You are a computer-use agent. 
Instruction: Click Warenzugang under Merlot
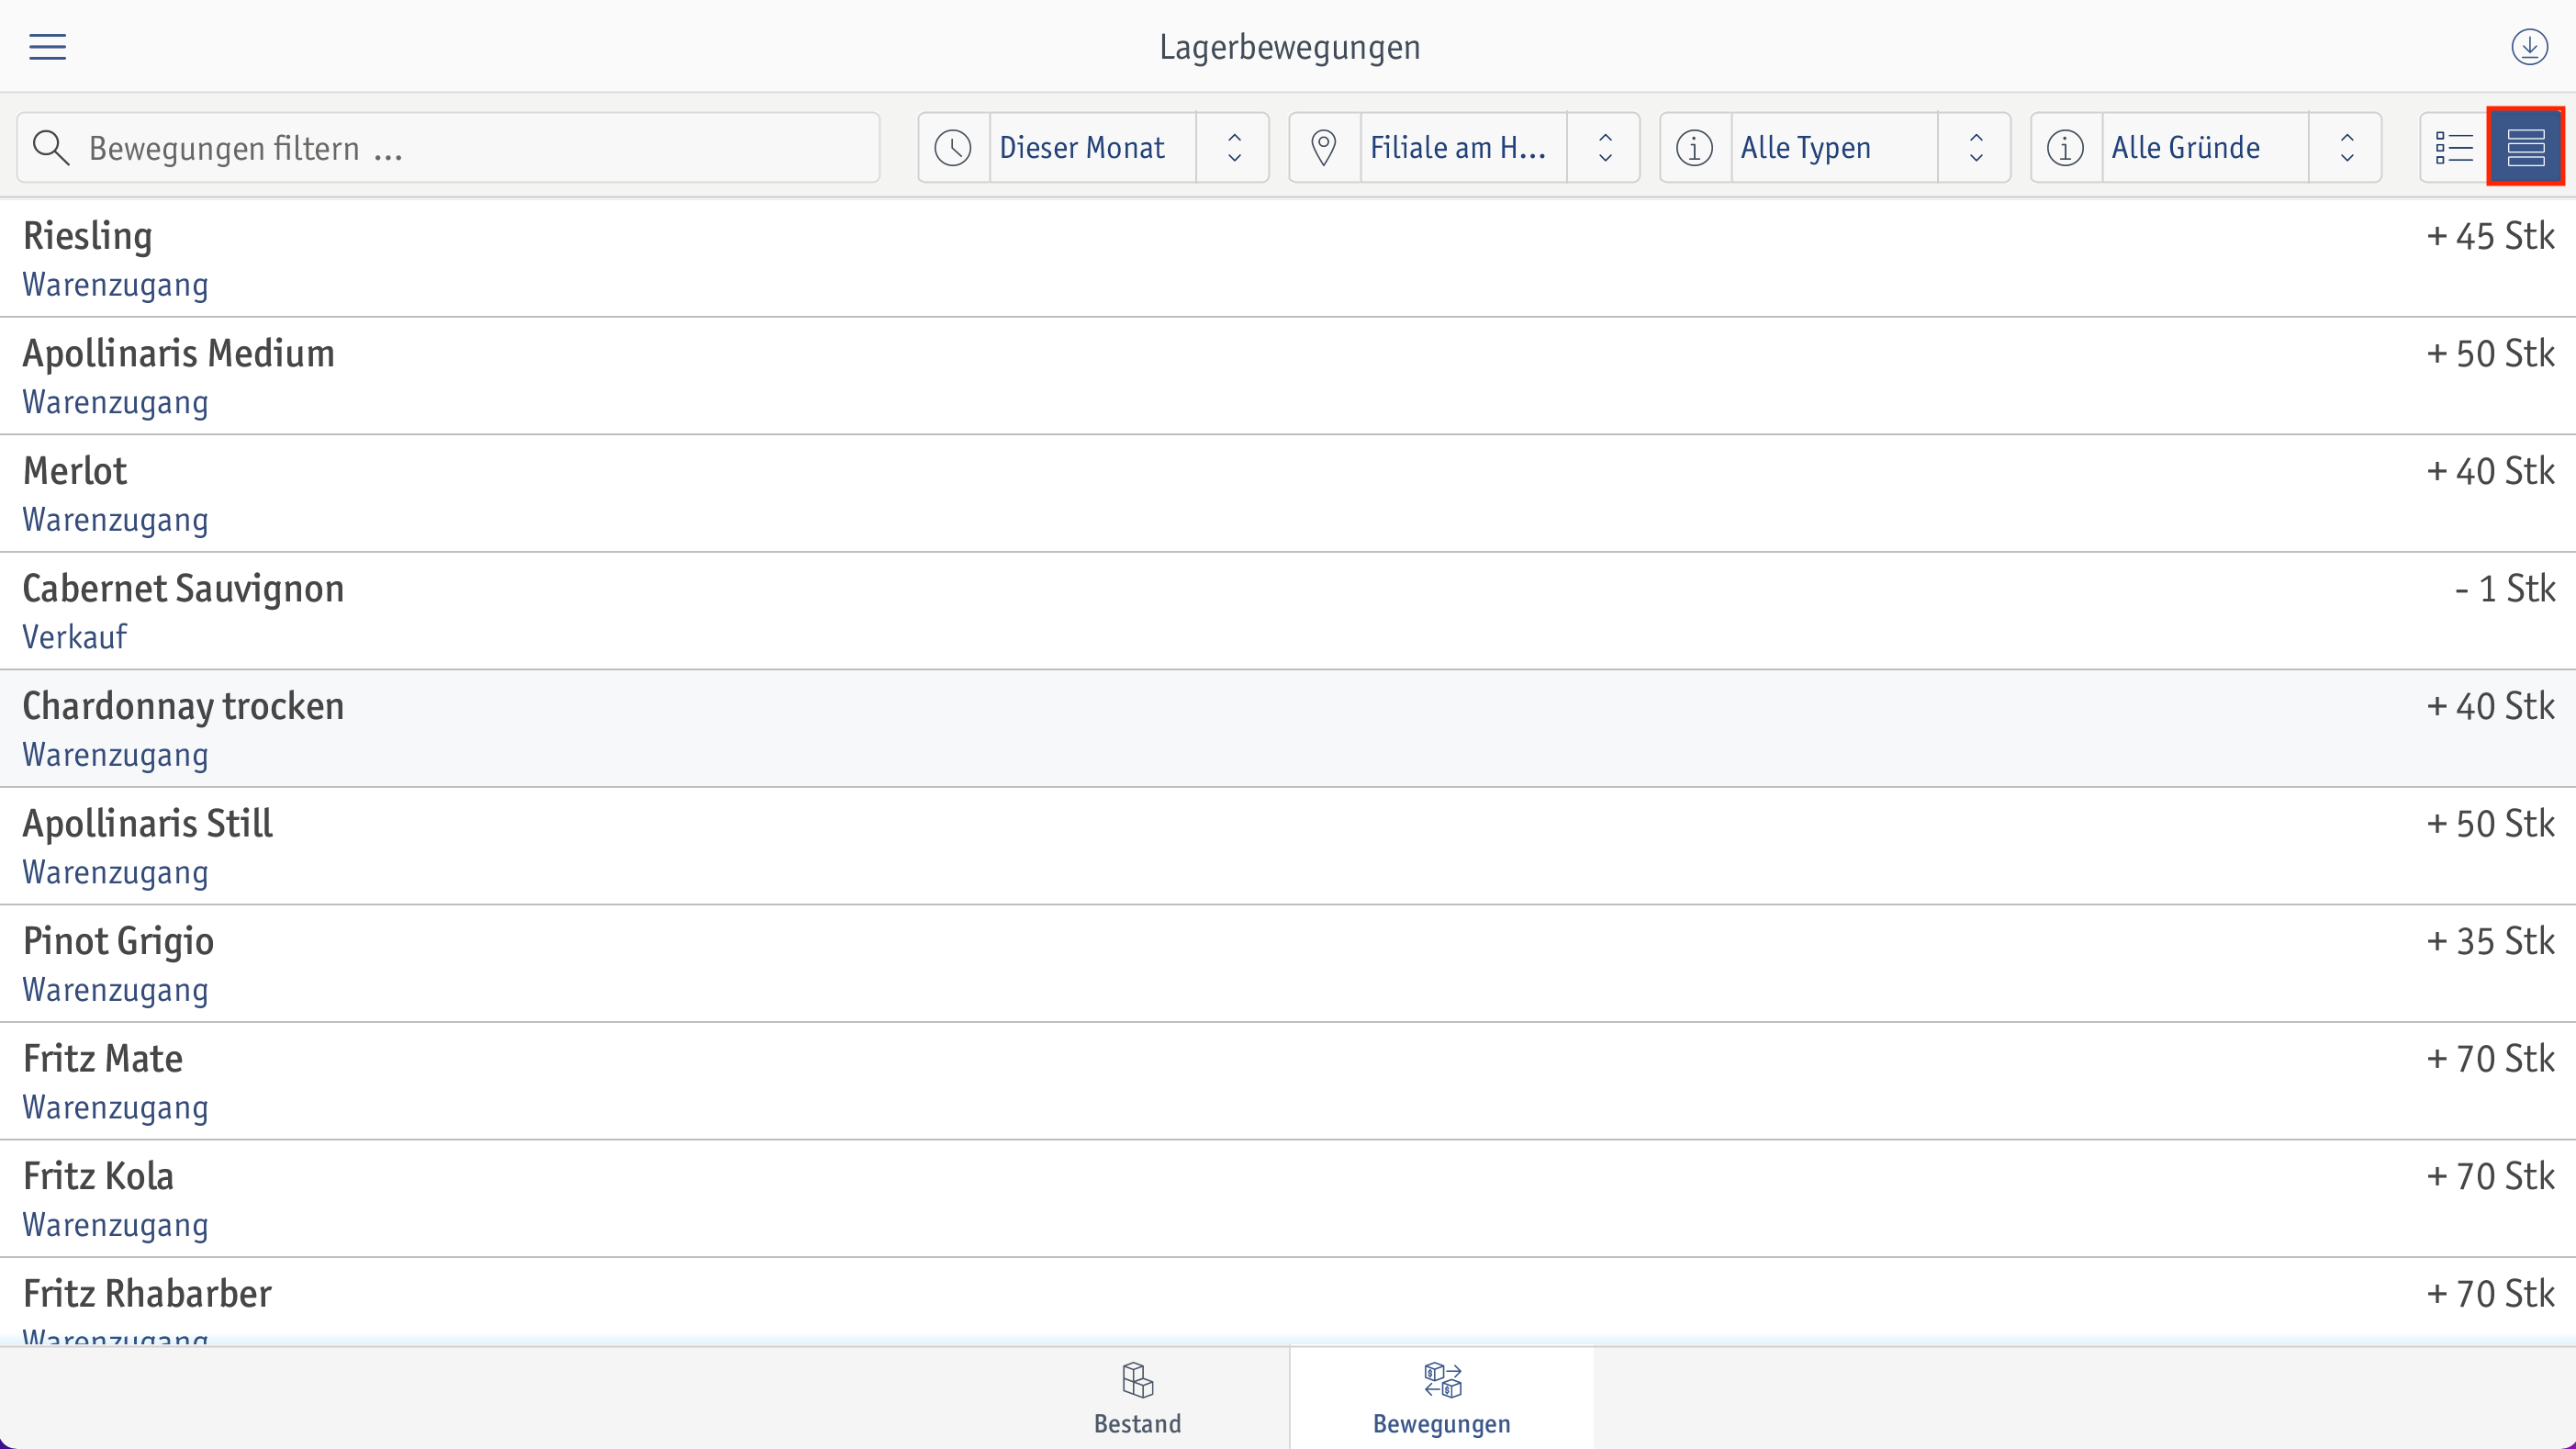[116, 520]
